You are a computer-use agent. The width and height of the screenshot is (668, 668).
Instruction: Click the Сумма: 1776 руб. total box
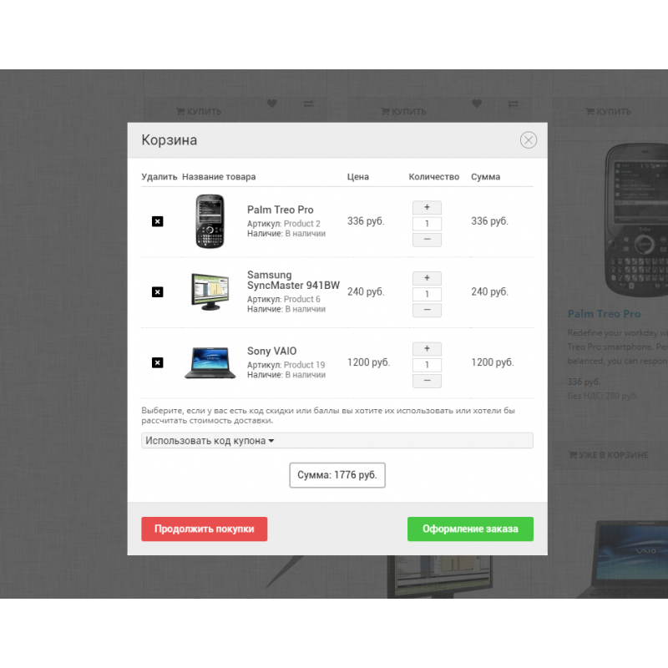tap(337, 475)
